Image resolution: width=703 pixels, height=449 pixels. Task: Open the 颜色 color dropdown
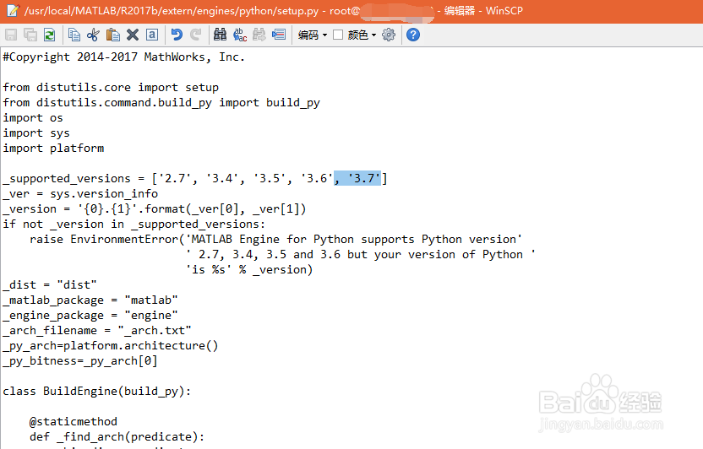362,35
